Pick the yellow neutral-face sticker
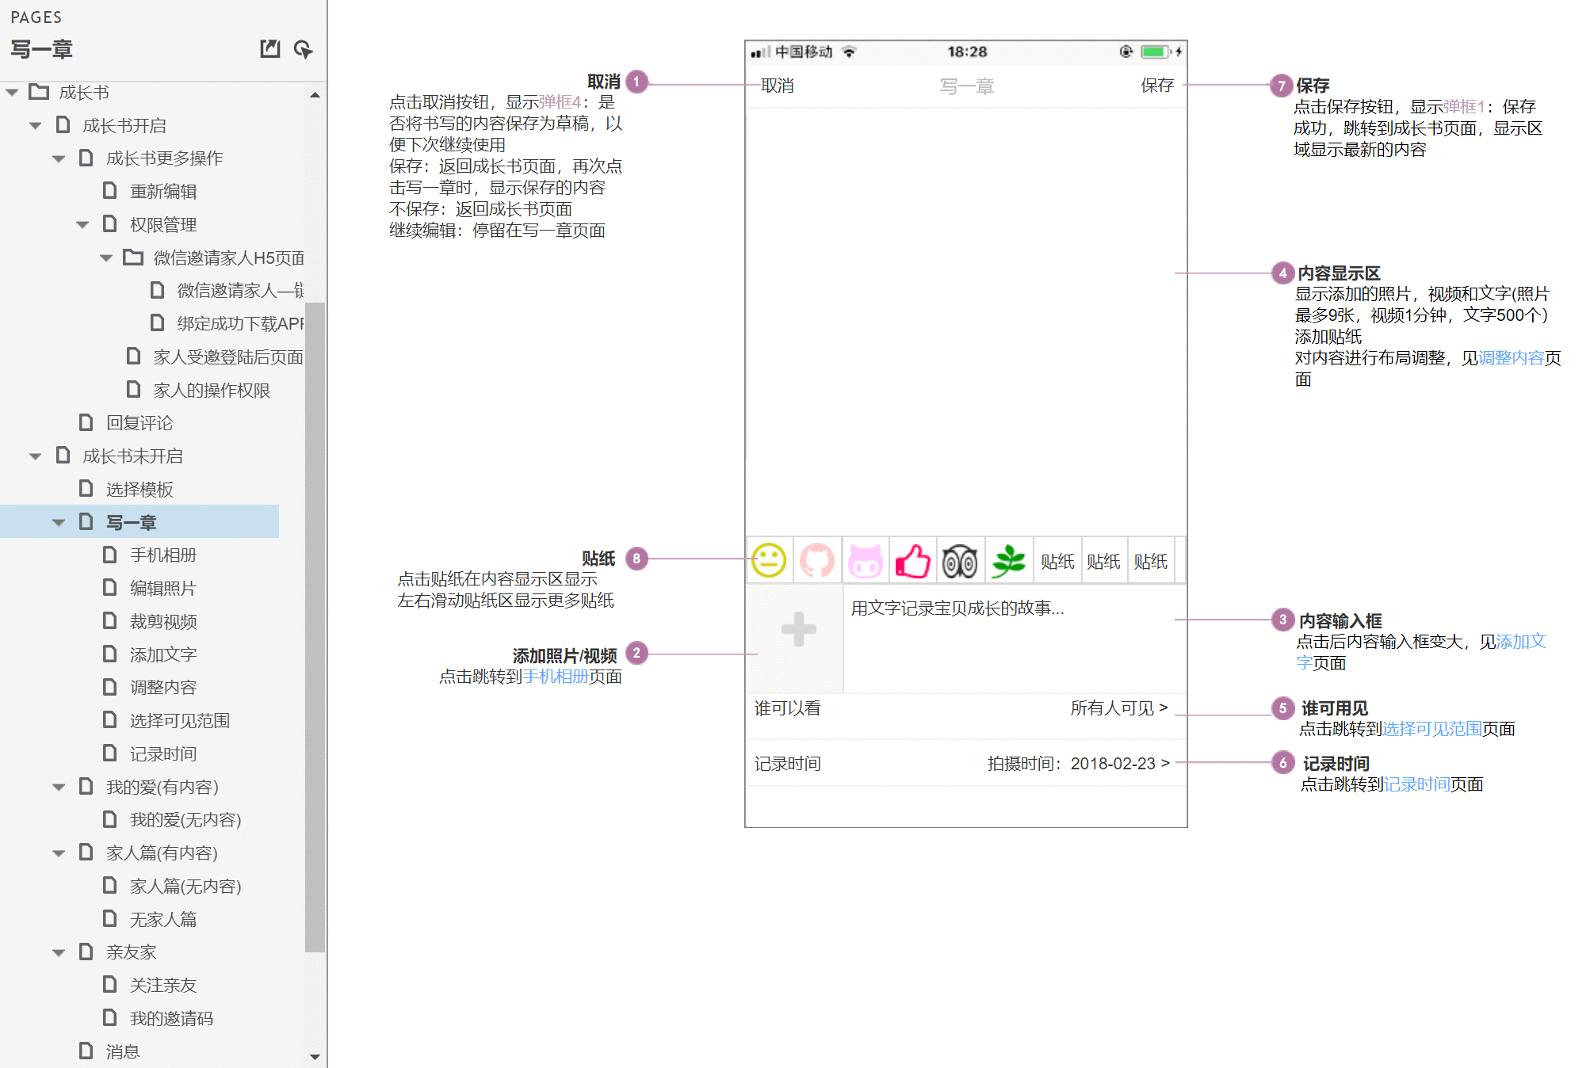Image resolution: width=1590 pixels, height=1068 pixels. 769,560
